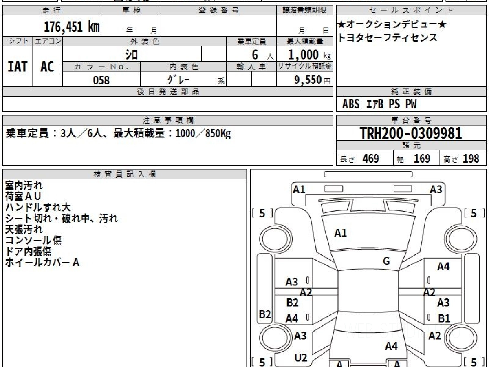Viewport: 489px width, 367px height.
Task: Click the コンソール傷 note
Action: (x=33, y=240)
